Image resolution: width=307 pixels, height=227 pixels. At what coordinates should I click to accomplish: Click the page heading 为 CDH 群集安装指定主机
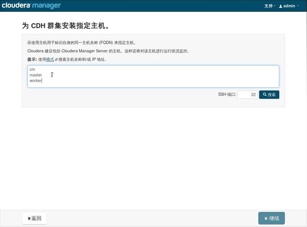click(x=65, y=25)
